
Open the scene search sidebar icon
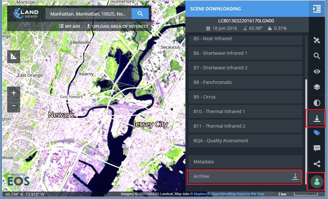tap(317, 56)
